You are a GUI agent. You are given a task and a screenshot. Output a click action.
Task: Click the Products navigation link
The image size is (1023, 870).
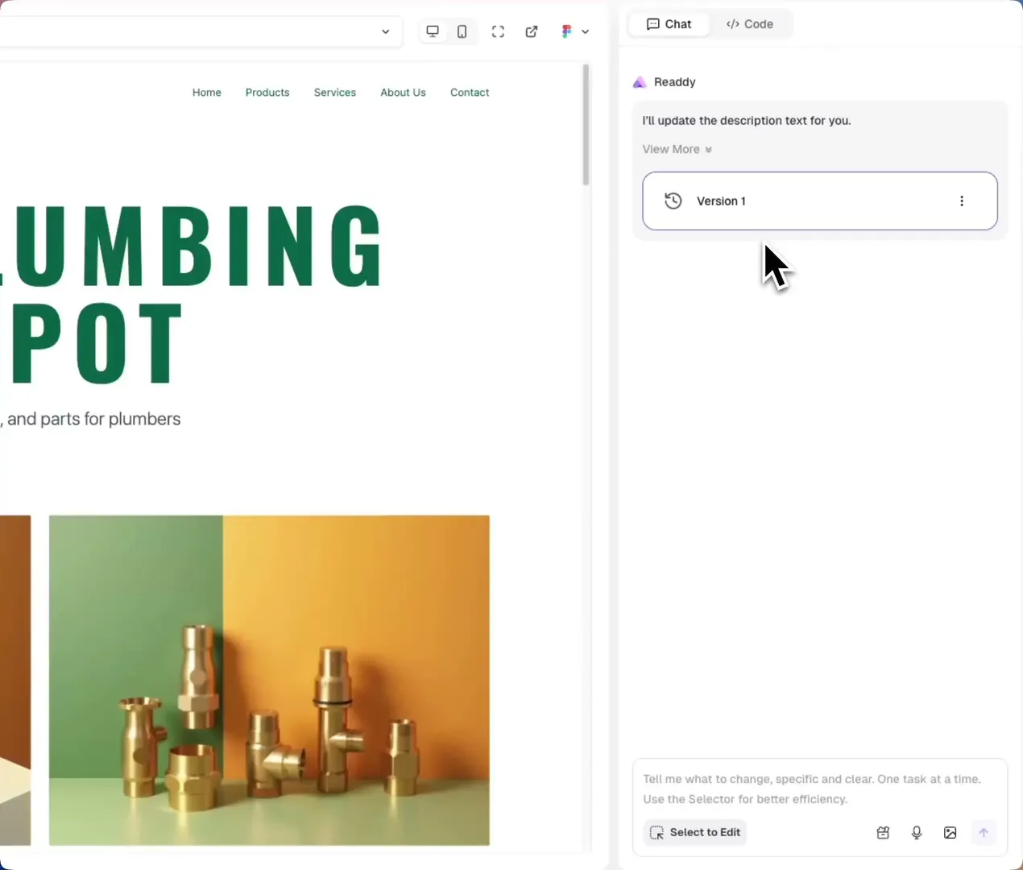(x=267, y=93)
